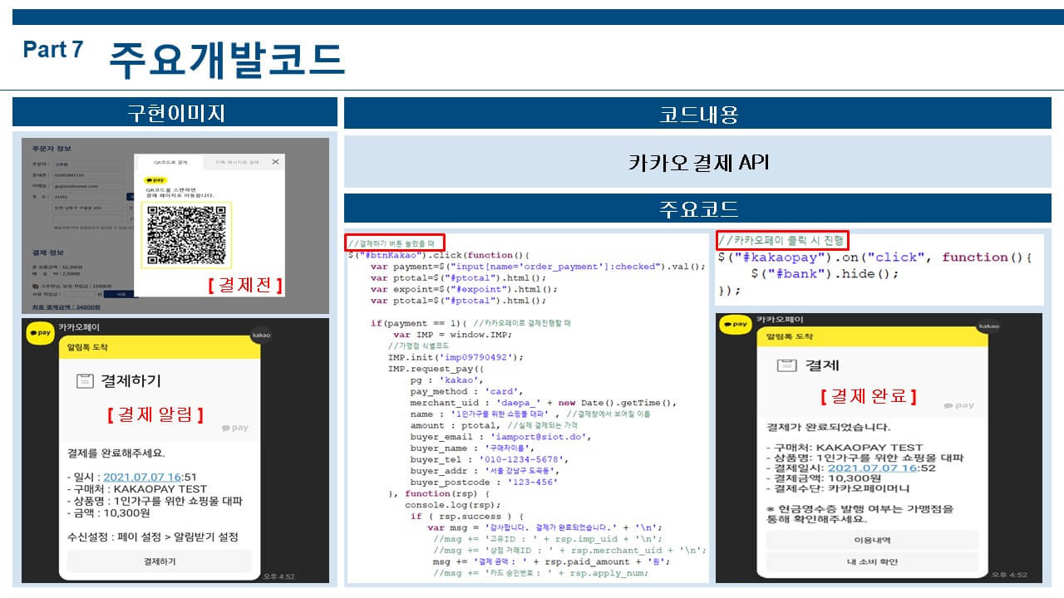Click the code line var IMP = window.IMP;
Screen dimensions: 1064x598
453,334
